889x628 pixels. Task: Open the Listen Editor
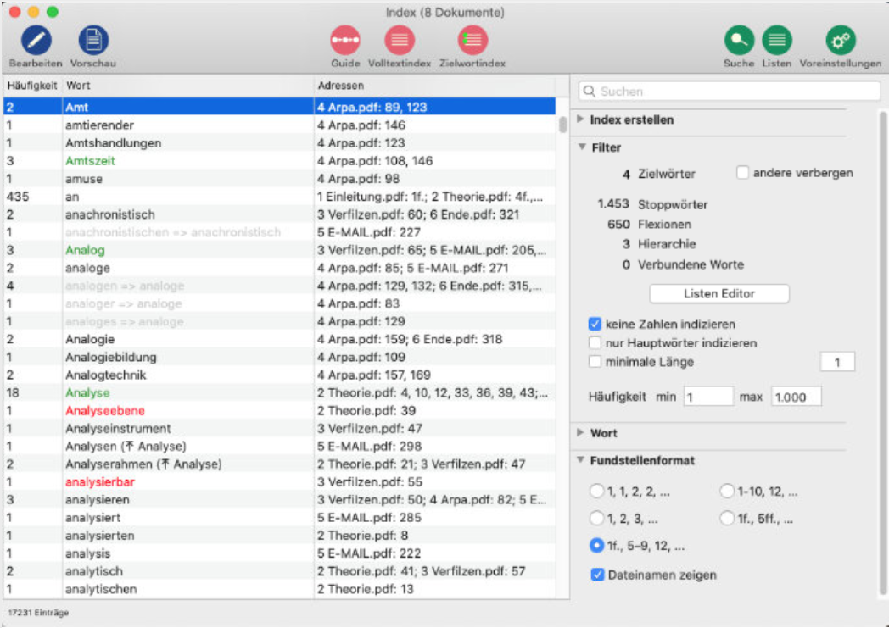718,293
